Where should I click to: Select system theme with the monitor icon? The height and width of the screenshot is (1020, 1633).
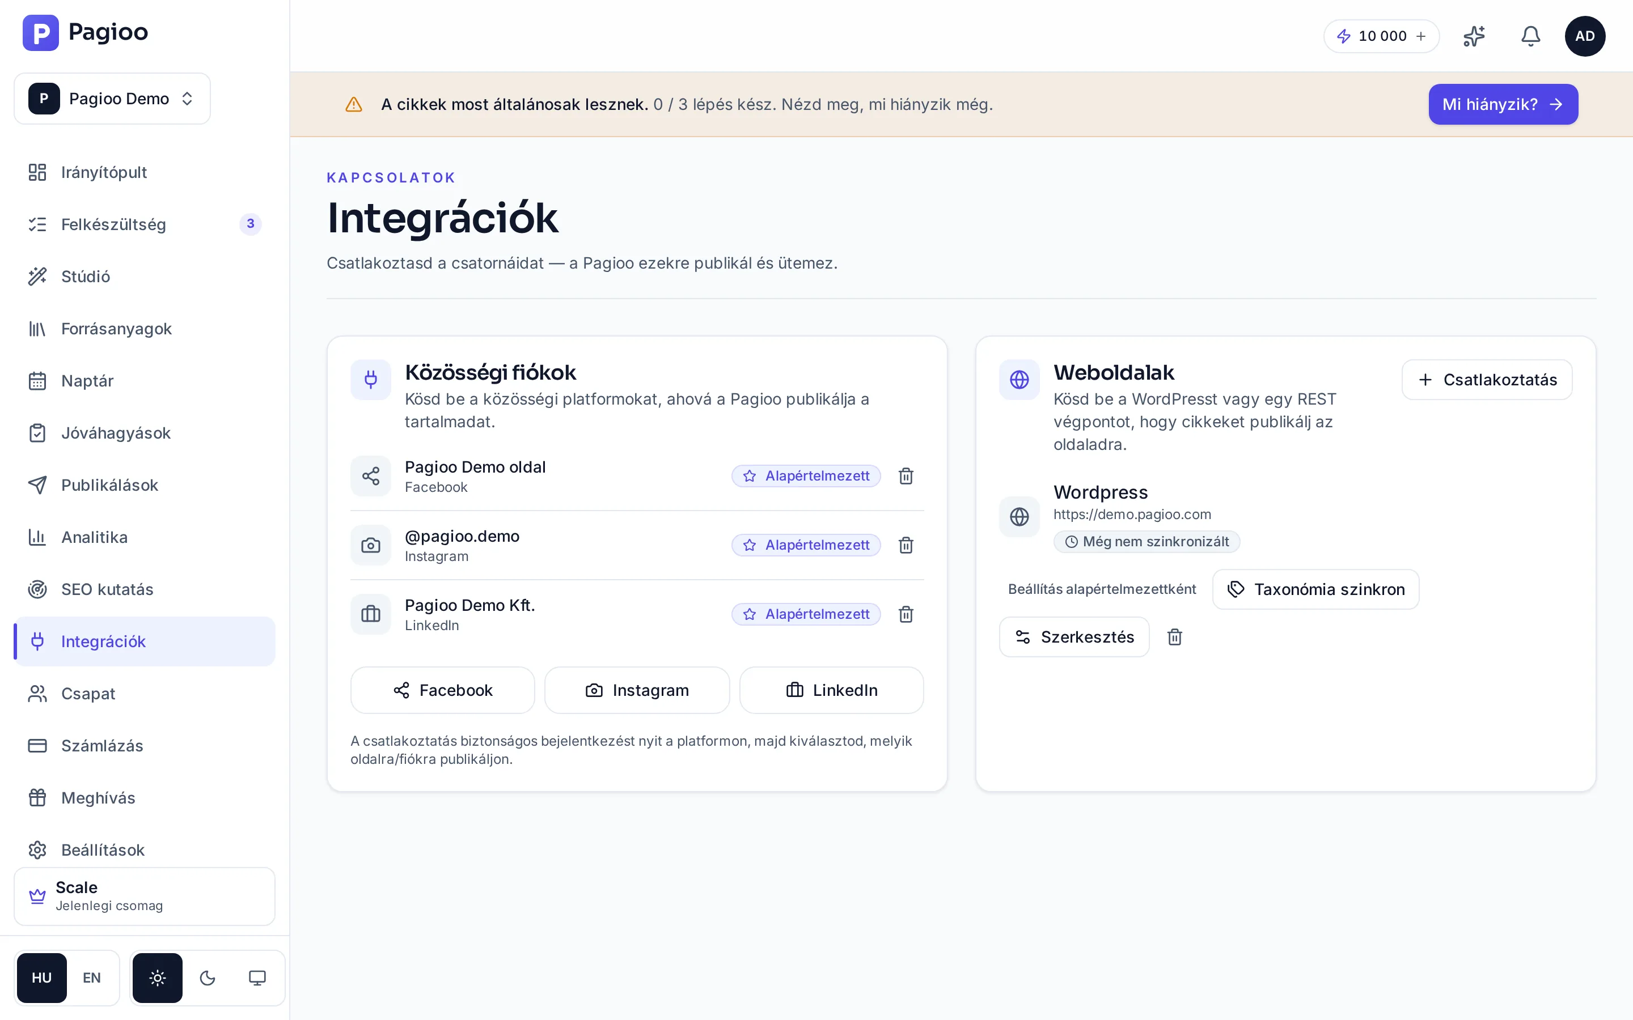click(x=257, y=978)
